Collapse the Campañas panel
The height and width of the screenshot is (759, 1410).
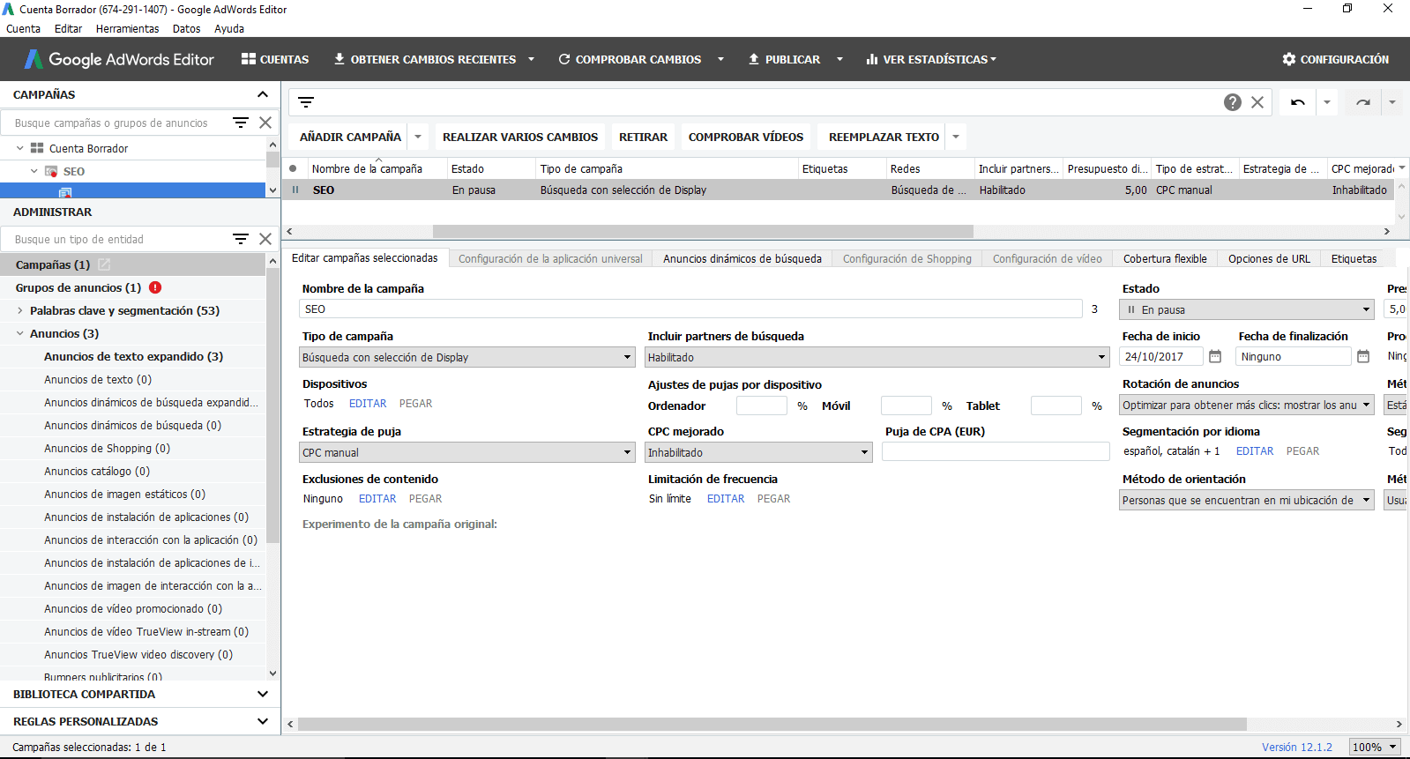[x=262, y=94]
